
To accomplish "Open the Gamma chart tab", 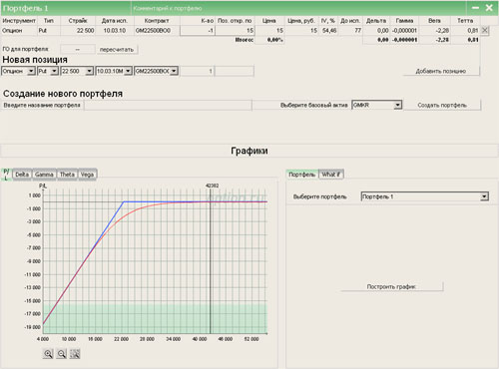I will click(44, 175).
